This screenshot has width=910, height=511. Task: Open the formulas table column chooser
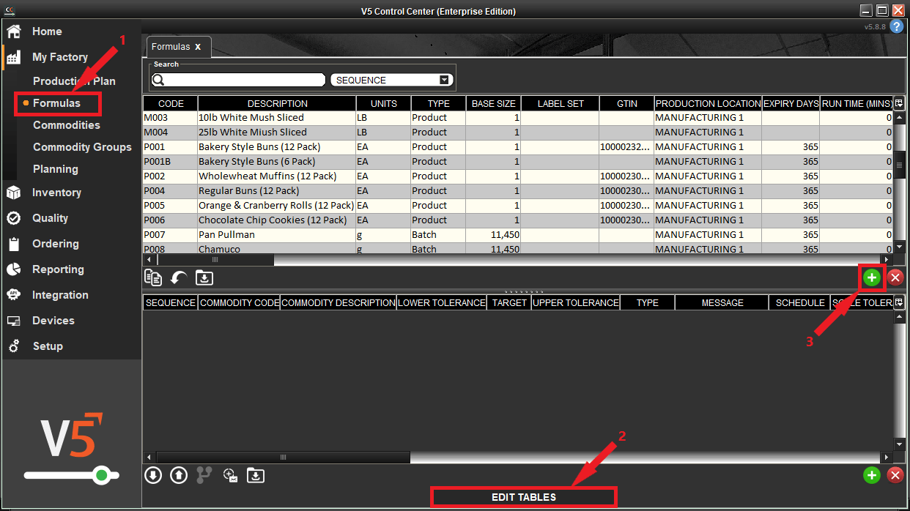click(x=899, y=103)
